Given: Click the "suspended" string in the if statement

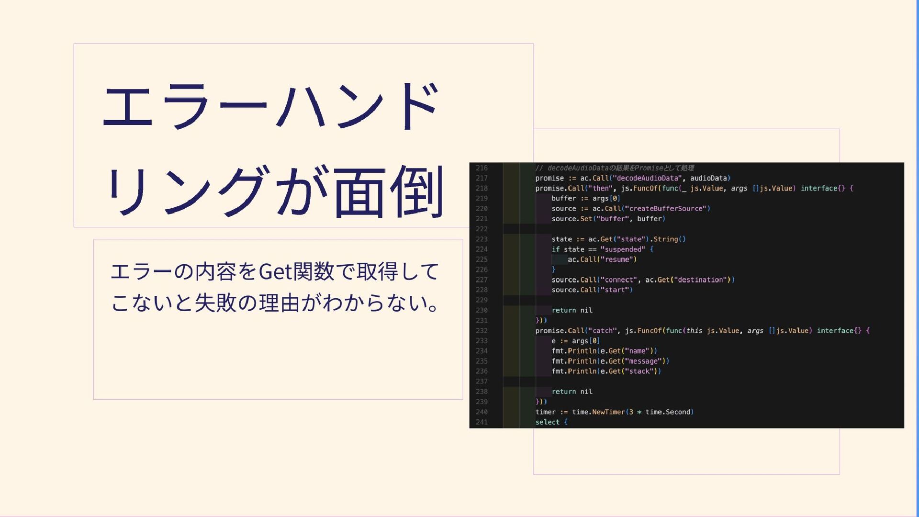Looking at the screenshot, I should point(622,249).
